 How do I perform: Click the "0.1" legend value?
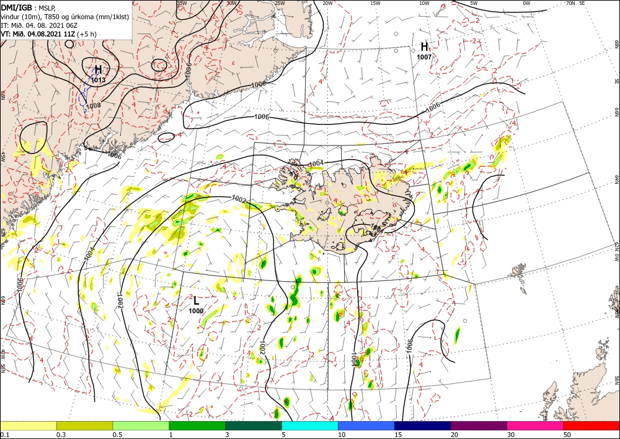point(4,435)
